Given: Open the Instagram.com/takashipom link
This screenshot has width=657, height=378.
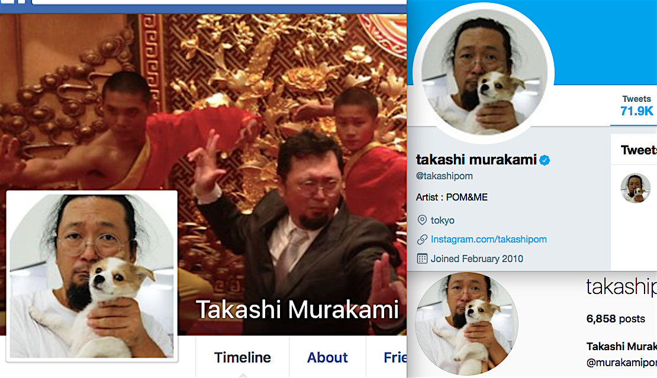Looking at the screenshot, I should point(488,240).
